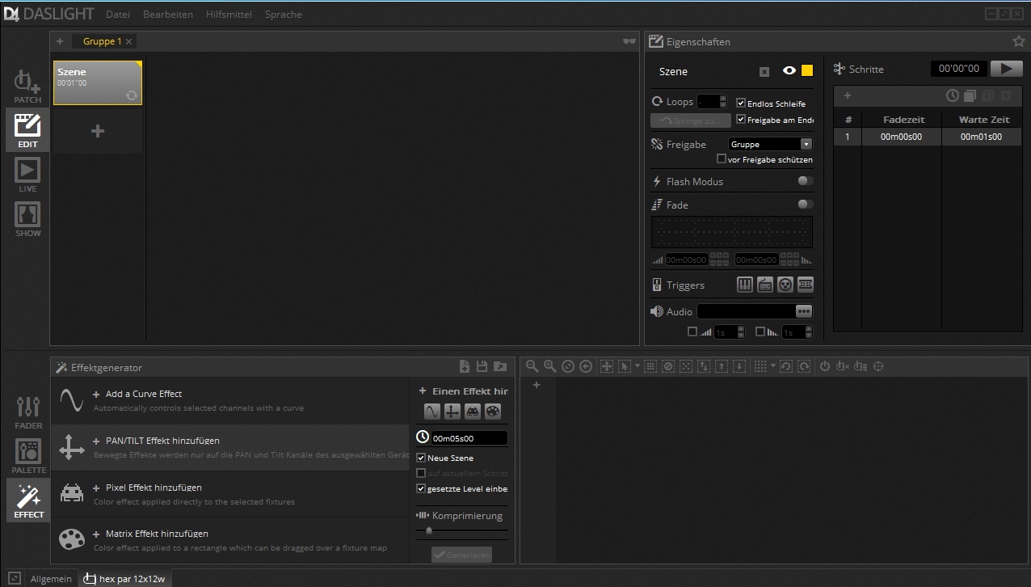The image size is (1031, 587).
Task: Toggle the Fade switch on
Action: tap(804, 205)
